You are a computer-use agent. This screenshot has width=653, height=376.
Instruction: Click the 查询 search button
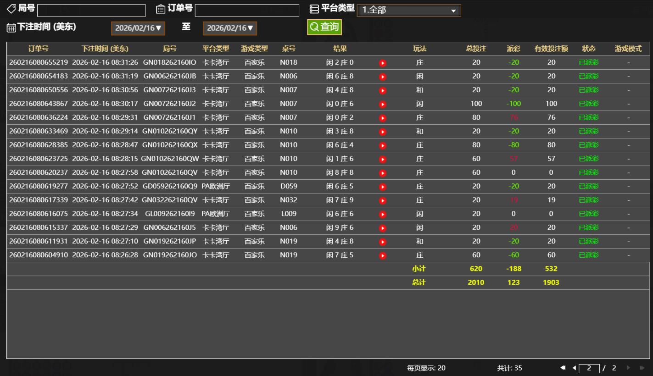324,27
